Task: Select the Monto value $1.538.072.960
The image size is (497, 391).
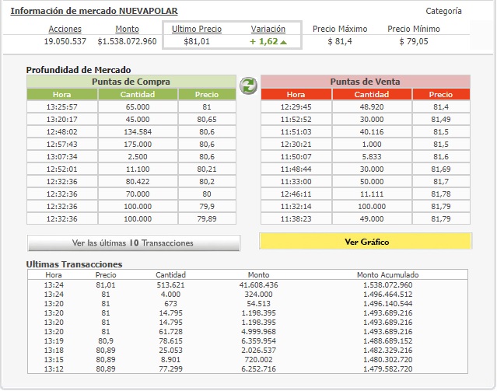Action: [127, 41]
